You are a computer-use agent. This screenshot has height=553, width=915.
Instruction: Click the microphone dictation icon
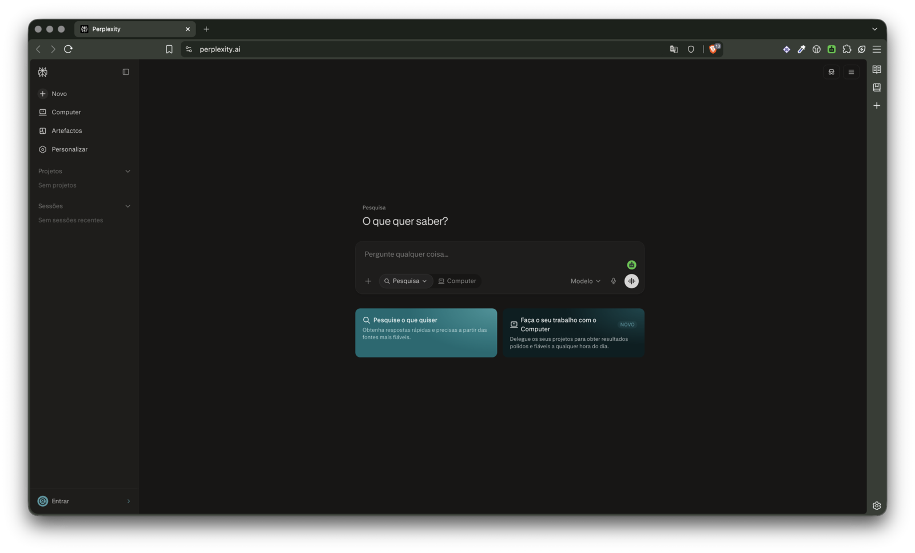614,281
